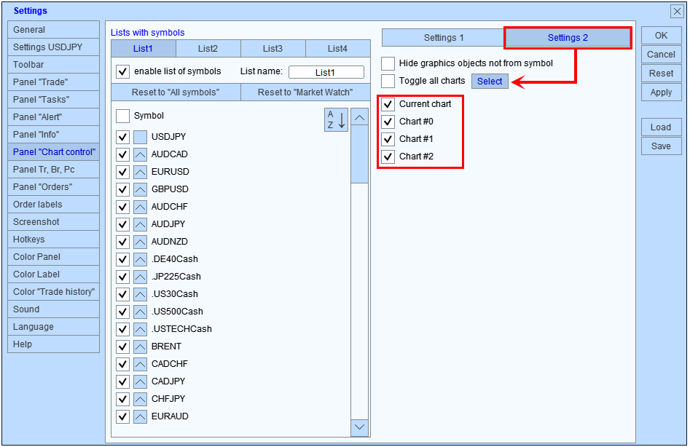690x447 pixels.
Task: Open Settings USDJPY section
Action: click(x=53, y=47)
